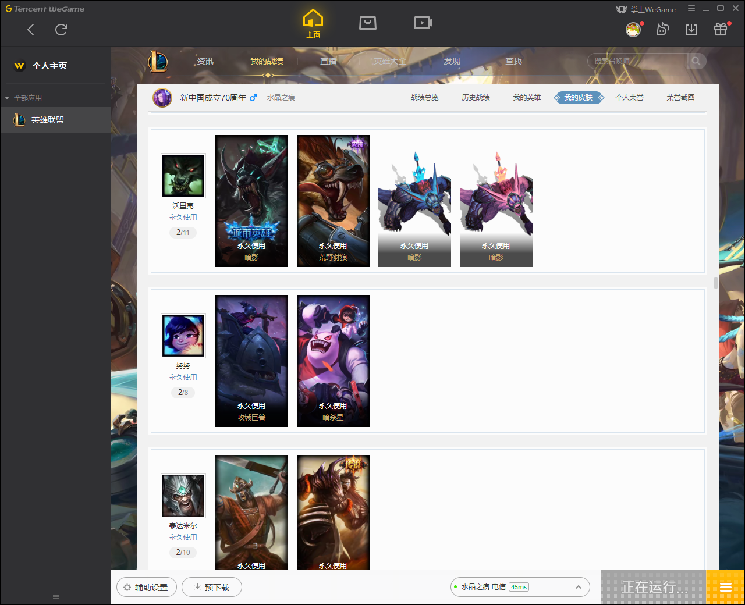Click the skin list scrollbar thumb

point(715,283)
